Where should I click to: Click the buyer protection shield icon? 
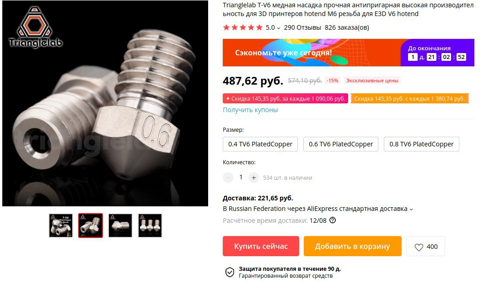pos(229,272)
